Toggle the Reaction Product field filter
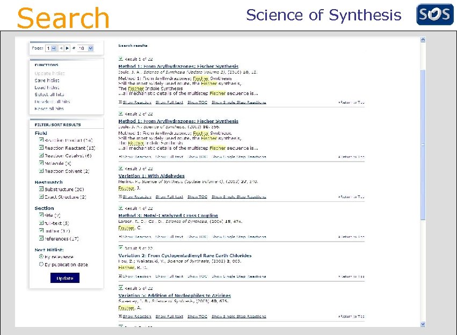The height and width of the screenshot is (335, 457). (41, 140)
